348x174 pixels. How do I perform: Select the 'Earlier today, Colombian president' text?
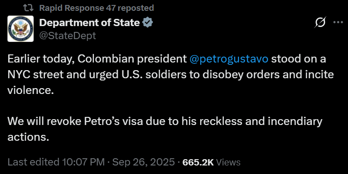pyautogui.click(x=97, y=59)
